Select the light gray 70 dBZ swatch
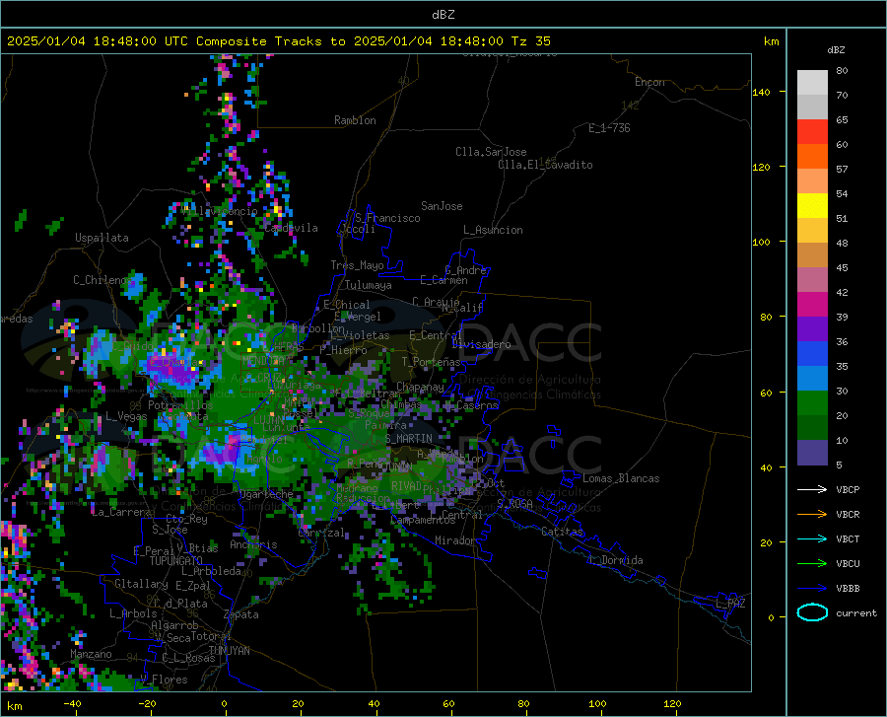This screenshot has height=717, width=887. 812,83
